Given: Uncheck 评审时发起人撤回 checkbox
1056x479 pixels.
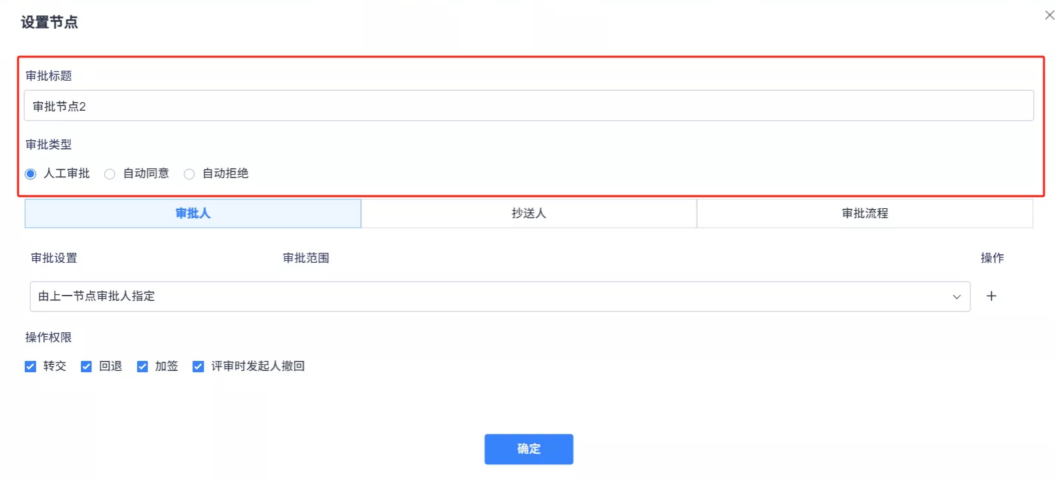Looking at the screenshot, I should pos(198,366).
